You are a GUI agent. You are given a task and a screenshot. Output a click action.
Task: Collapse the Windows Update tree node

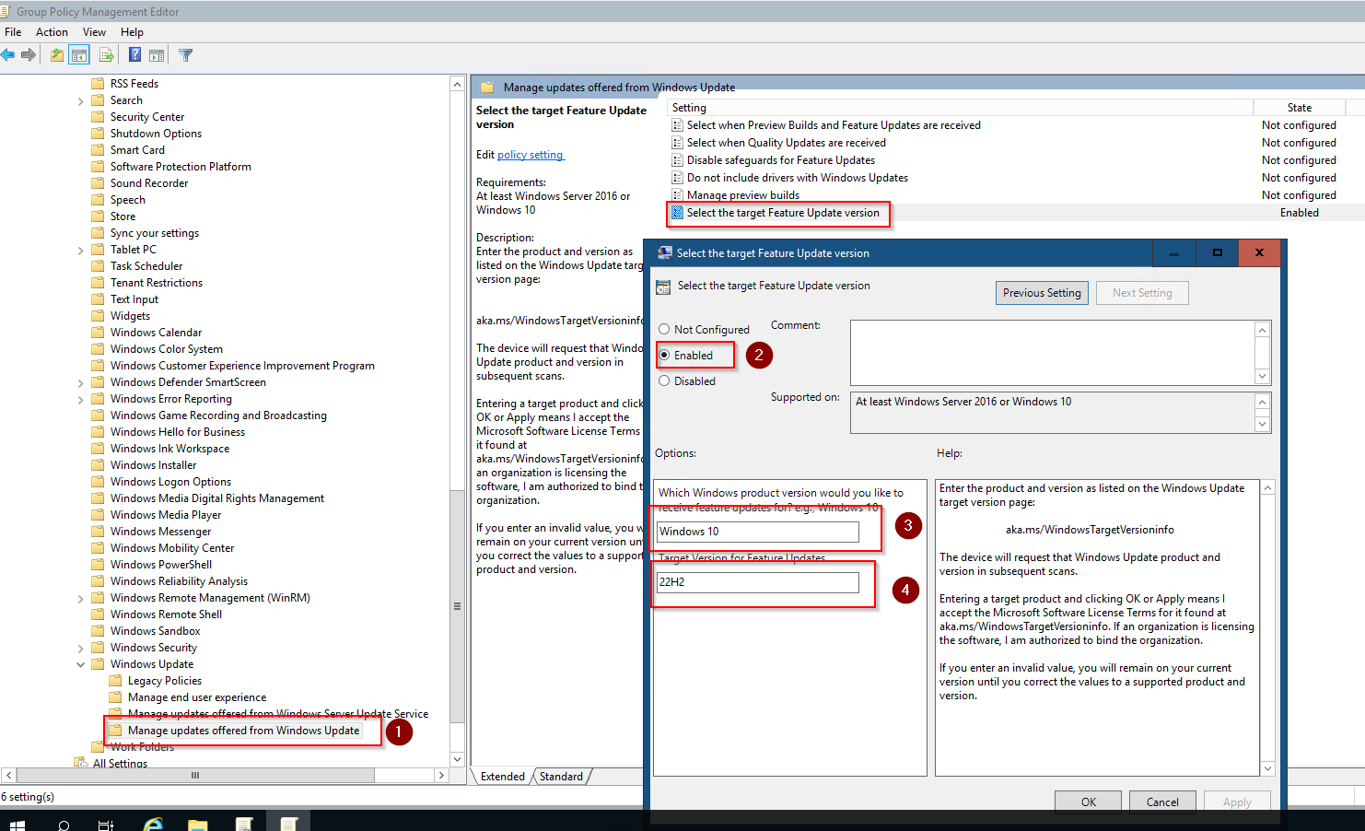[81, 664]
